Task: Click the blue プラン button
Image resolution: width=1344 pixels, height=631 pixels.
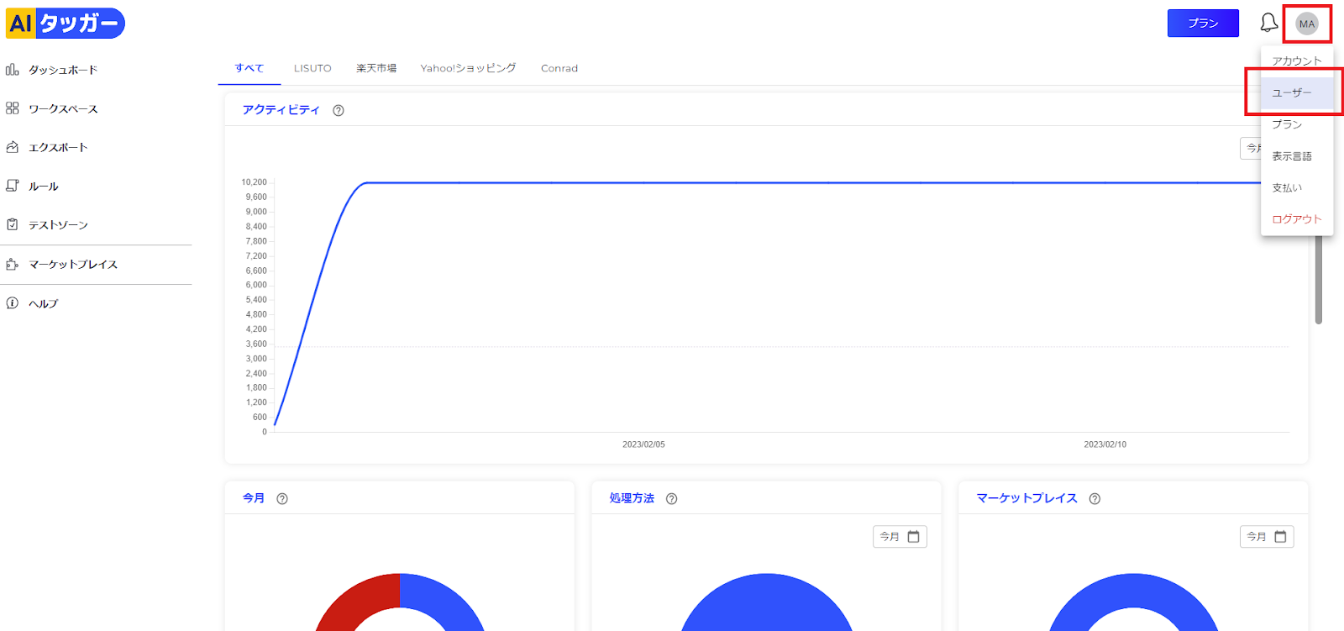Action: point(1203,24)
